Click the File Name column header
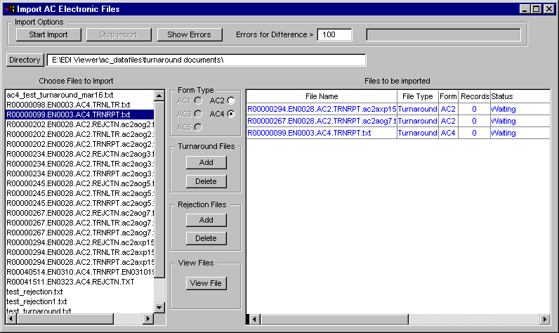 [322, 96]
